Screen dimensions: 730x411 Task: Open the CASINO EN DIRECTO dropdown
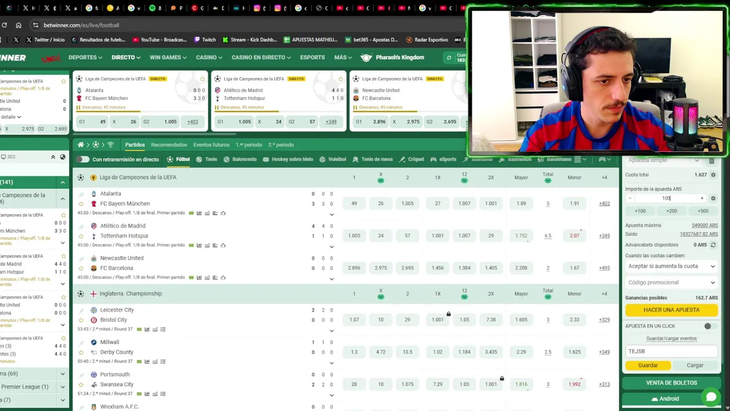[x=261, y=58]
